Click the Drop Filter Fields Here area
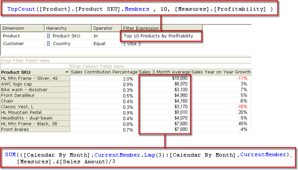298x170 pixels. coord(125,61)
